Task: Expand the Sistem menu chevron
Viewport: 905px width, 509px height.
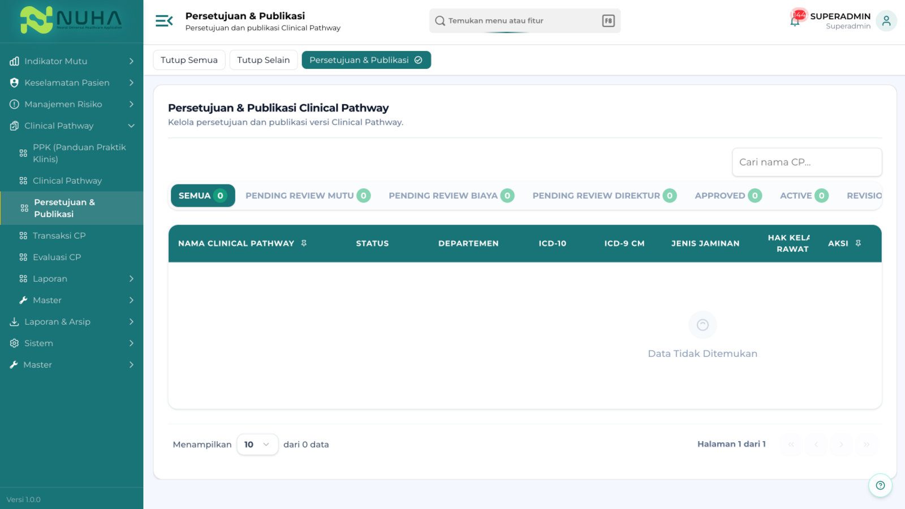Action: pyautogui.click(x=131, y=343)
